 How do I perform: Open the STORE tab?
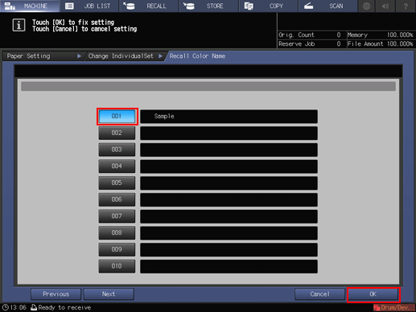click(x=209, y=6)
